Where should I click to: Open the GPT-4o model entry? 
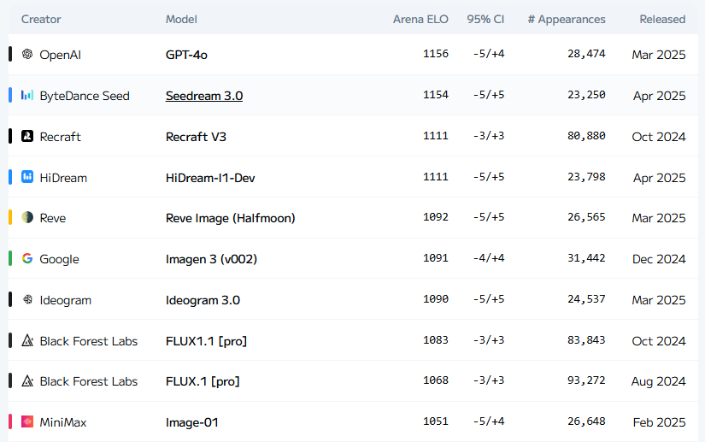[186, 55]
